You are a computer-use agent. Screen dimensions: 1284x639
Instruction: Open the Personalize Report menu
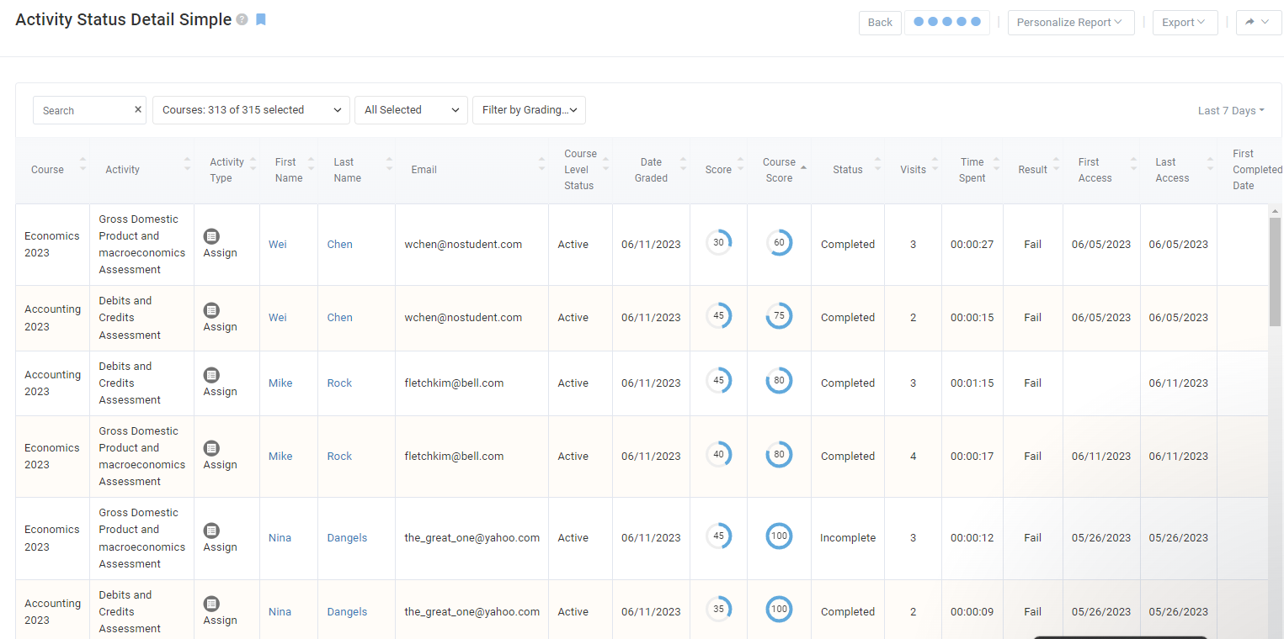click(1070, 23)
